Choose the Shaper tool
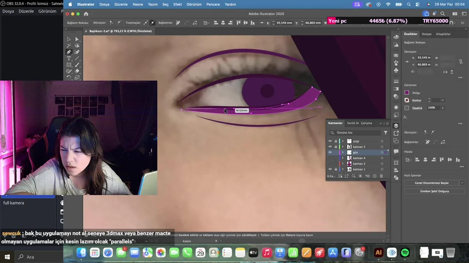The width and height of the screenshot is (469, 263). click(x=69, y=71)
